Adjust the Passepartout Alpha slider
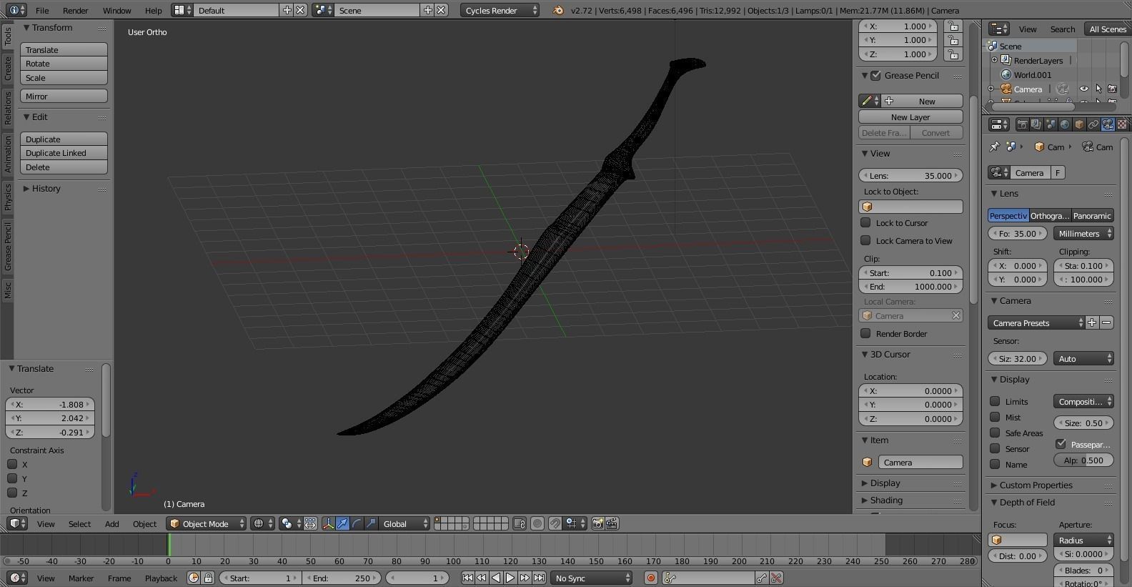The image size is (1132, 587). [x=1083, y=460]
